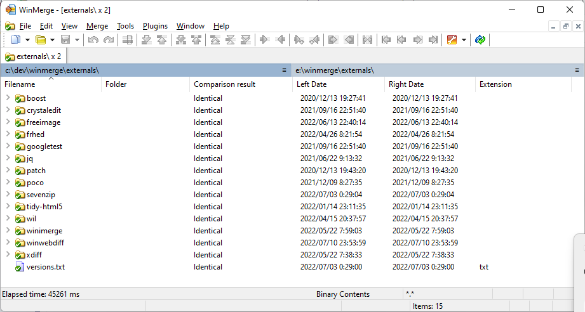Expand the boost folder
Viewport: 585px width, 312px height.
pos(8,98)
